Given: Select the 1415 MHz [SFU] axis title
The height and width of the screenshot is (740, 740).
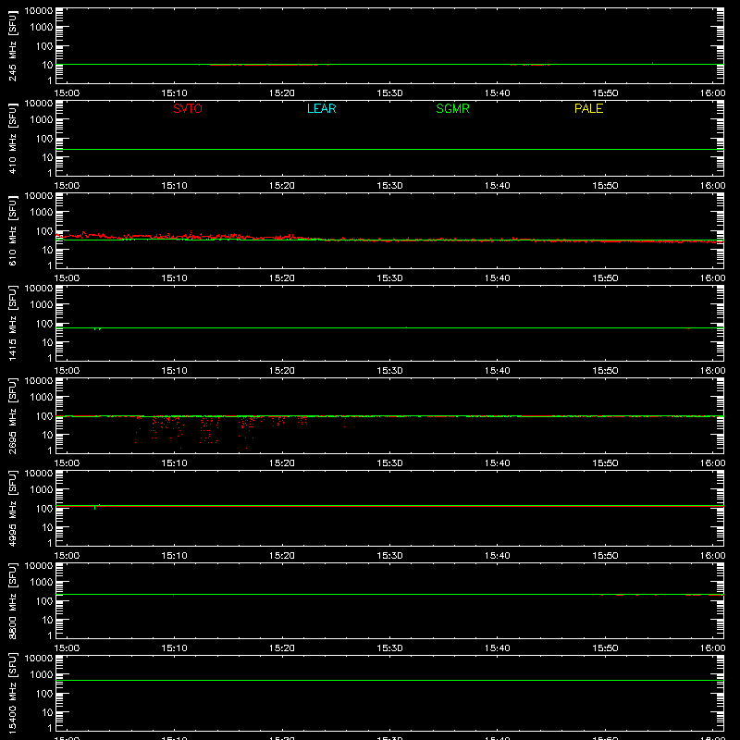Looking at the screenshot, I should pos(12,324).
